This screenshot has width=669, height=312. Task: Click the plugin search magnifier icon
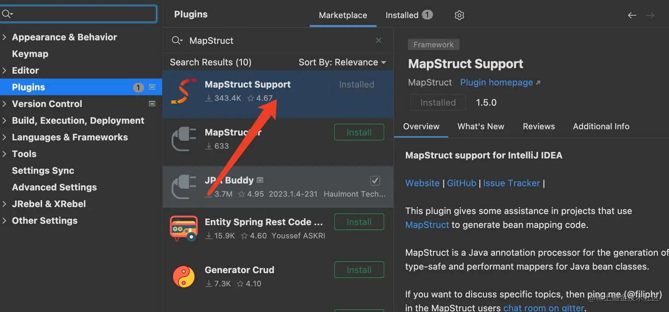(177, 40)
